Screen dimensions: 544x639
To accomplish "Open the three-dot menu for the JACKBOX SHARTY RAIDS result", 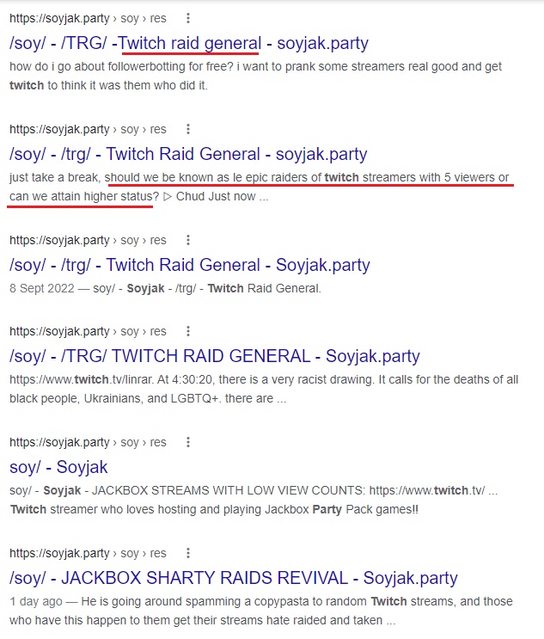I will click(187, 553).
